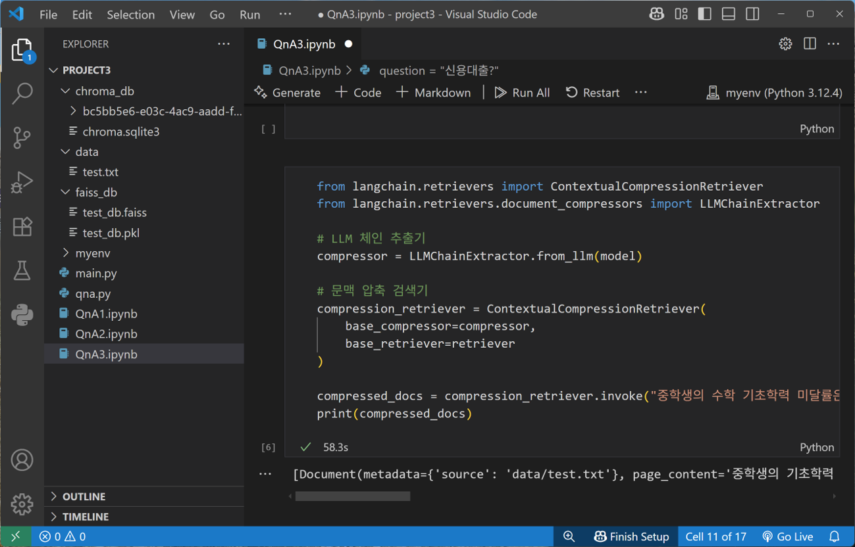
Task: Add a new Markdown cell
Action: [434, 93]
